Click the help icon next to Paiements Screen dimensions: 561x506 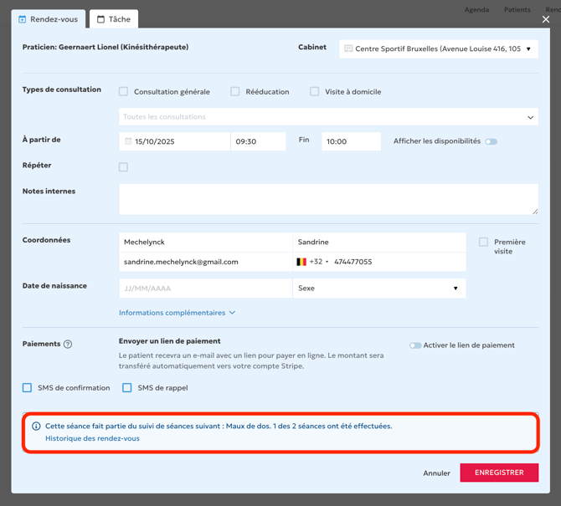click(68, 344)
